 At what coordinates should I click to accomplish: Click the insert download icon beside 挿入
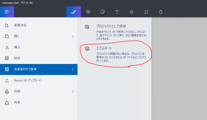pos(7,47)
